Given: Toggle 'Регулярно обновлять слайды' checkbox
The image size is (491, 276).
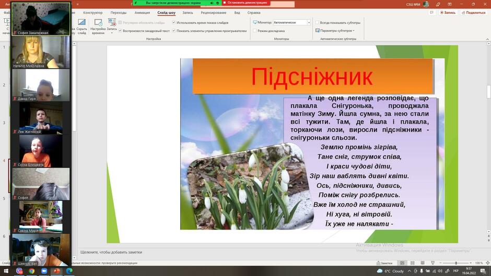Looking at the screenshot, I should tap(120, 22).
